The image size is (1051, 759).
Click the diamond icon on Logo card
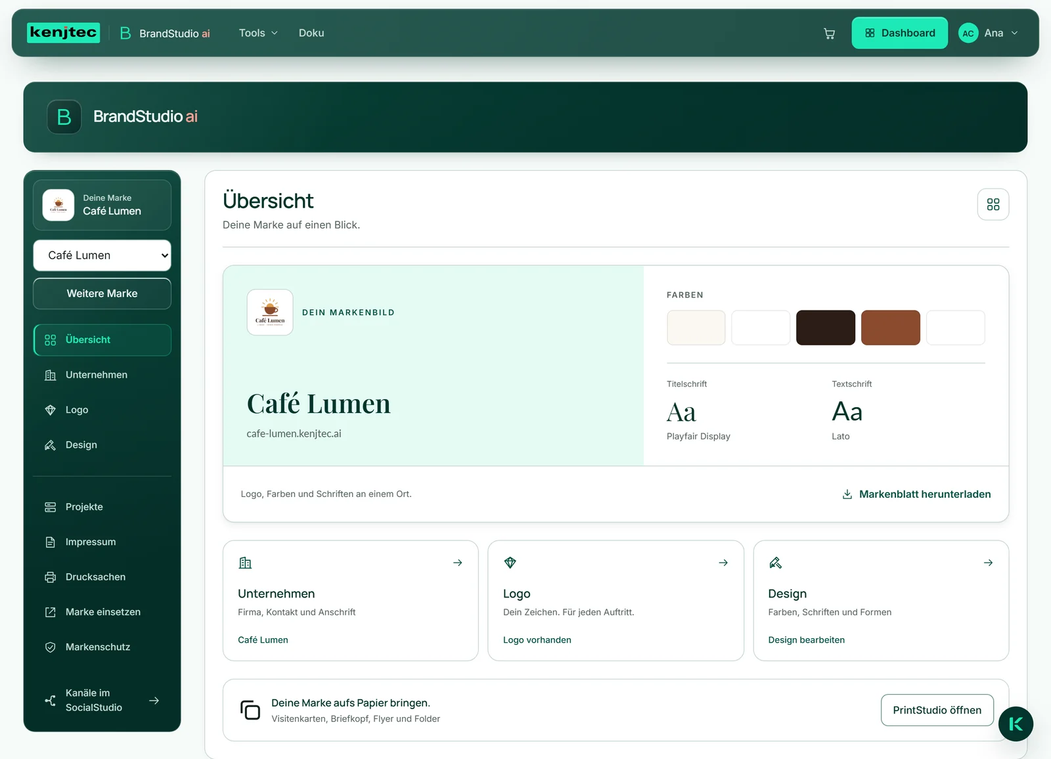click(x=510, y=563)
